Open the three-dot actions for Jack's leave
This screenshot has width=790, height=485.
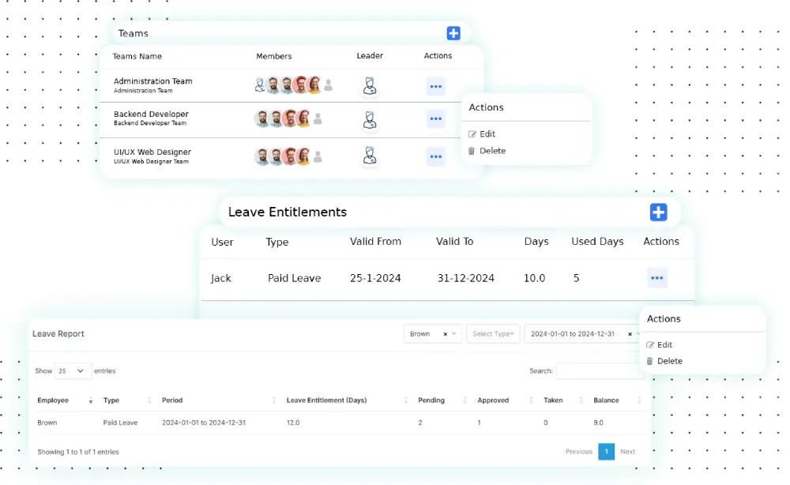(x=656, y=278)
